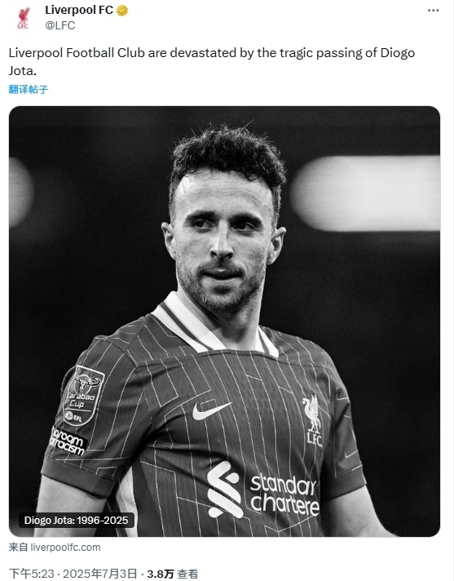The width and height of the screenshot is (454, 581).
Task: Open the @LFC handle link
Action: (60, 25)
